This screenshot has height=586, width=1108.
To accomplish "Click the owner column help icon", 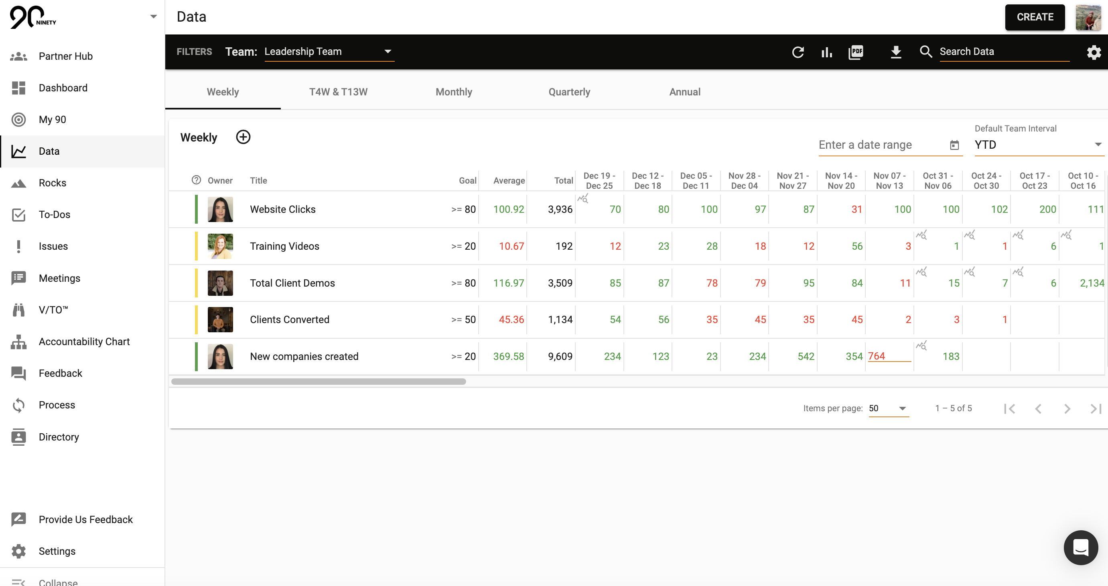I will pos(196,180).
